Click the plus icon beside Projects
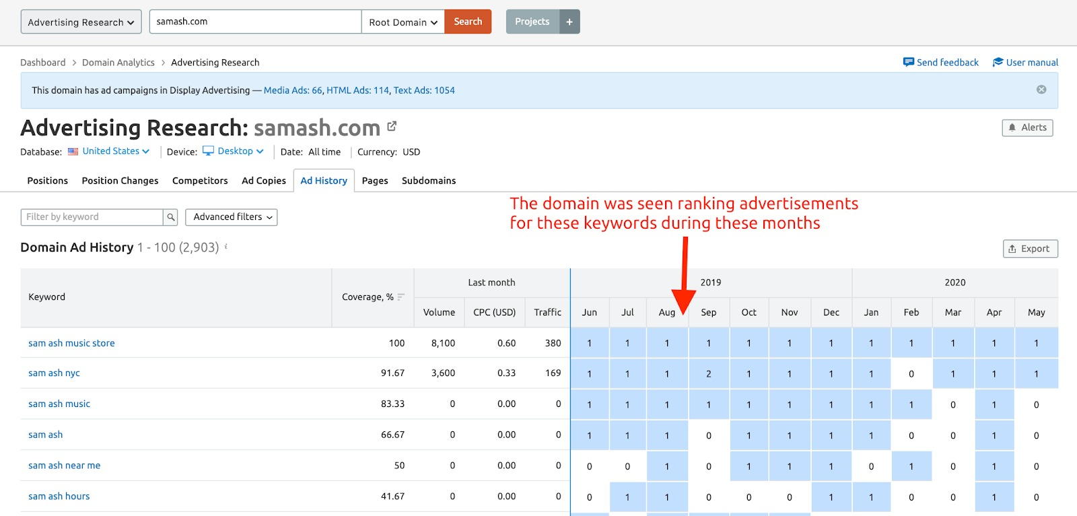This screenshot has height=516, width=1077. (569, 22)
